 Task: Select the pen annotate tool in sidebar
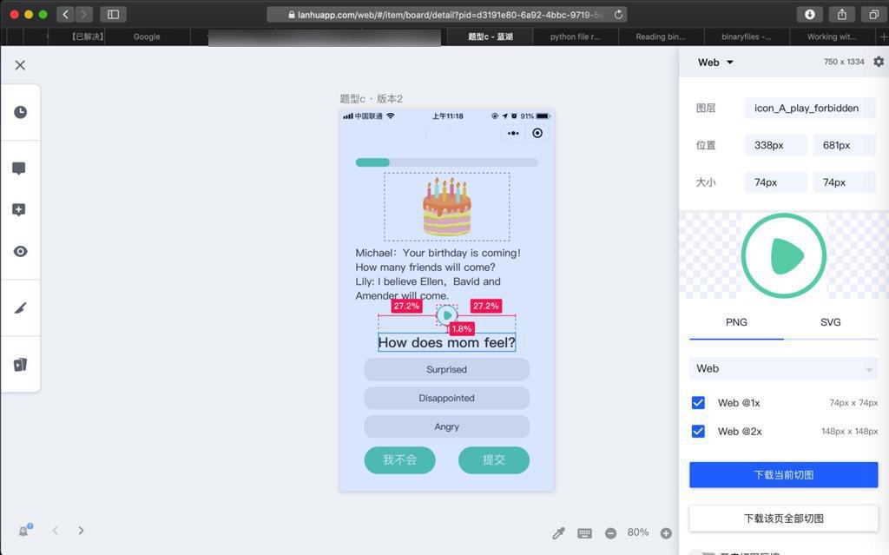tap(21, 308)
